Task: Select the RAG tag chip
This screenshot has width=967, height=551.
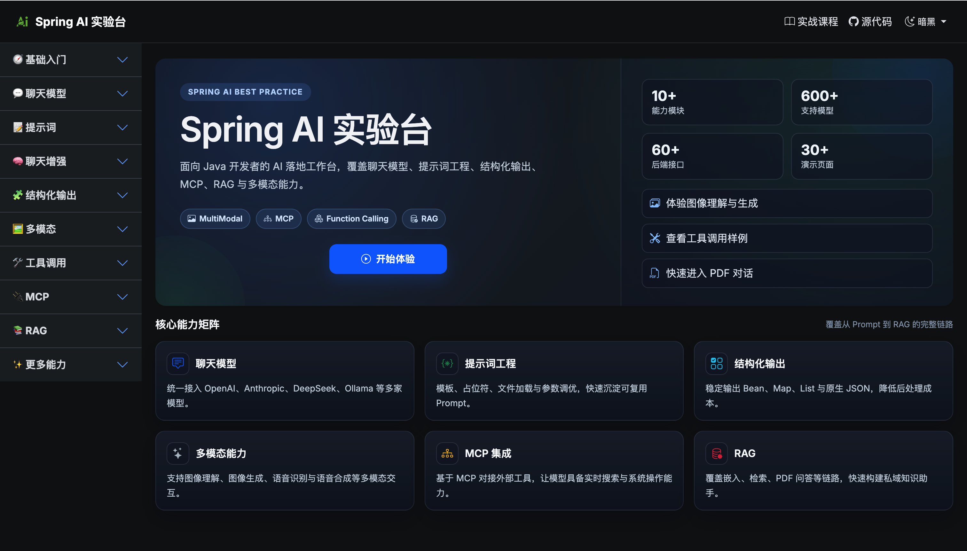Action: [x=424, y=218]
